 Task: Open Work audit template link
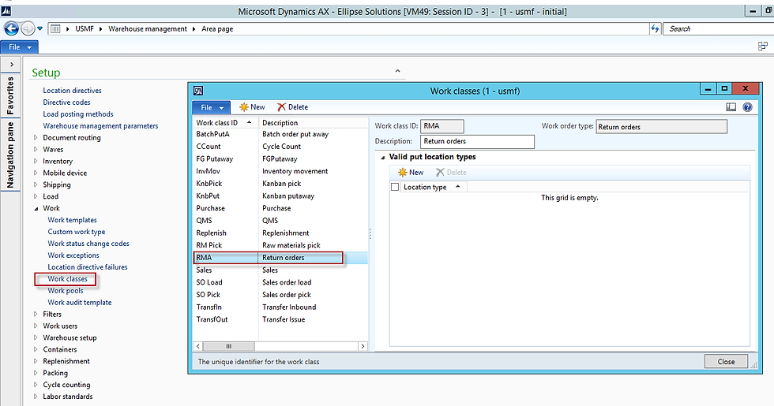80,303
